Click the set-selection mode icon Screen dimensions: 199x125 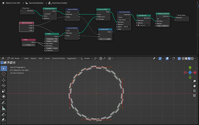pos(2,62)
